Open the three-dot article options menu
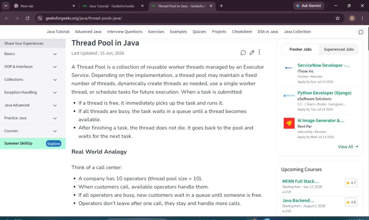 [x=259, y=52]
